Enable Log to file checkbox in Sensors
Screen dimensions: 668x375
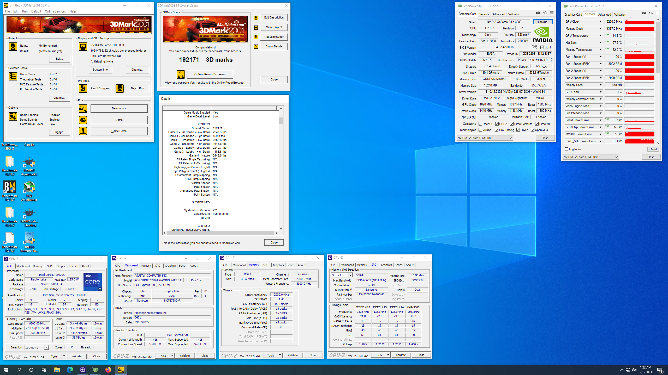(x=566, y=149)
